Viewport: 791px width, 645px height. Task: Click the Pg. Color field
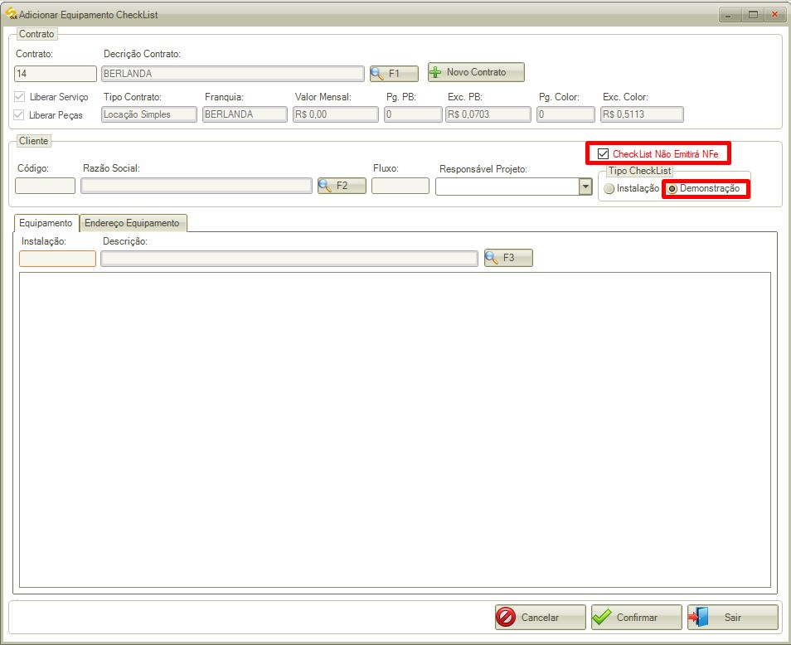pos(566,114)
